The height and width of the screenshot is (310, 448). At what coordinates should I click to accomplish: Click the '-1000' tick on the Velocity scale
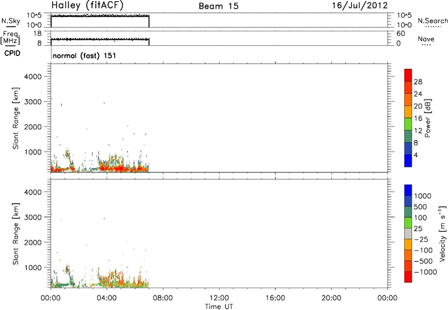click(426, 272)
